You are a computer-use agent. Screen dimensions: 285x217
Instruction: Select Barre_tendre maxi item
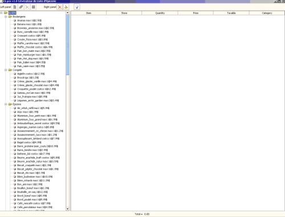[x=32, y=150]
